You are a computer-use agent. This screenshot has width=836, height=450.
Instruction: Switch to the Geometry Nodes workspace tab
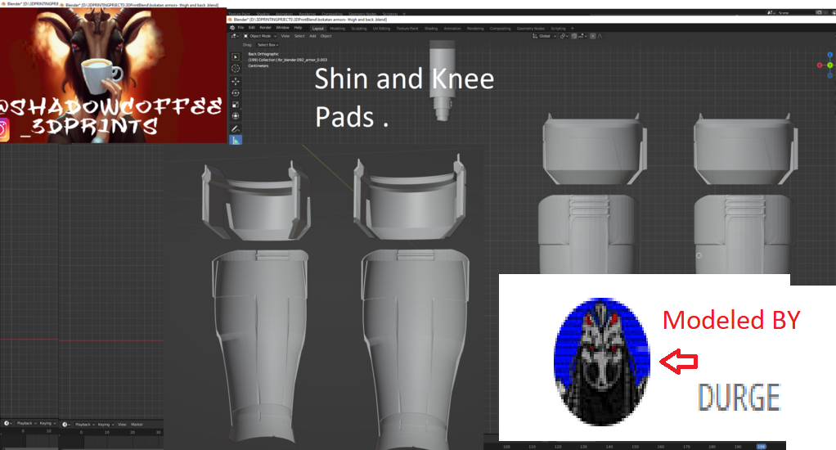[x=531, y=29]
